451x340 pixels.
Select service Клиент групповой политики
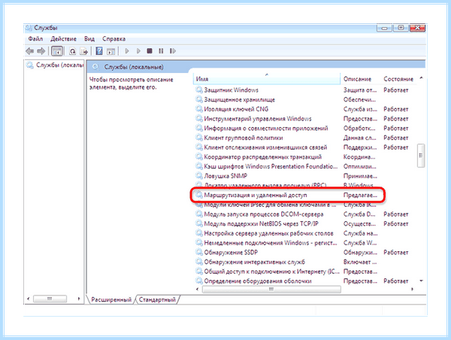[244, 138]
